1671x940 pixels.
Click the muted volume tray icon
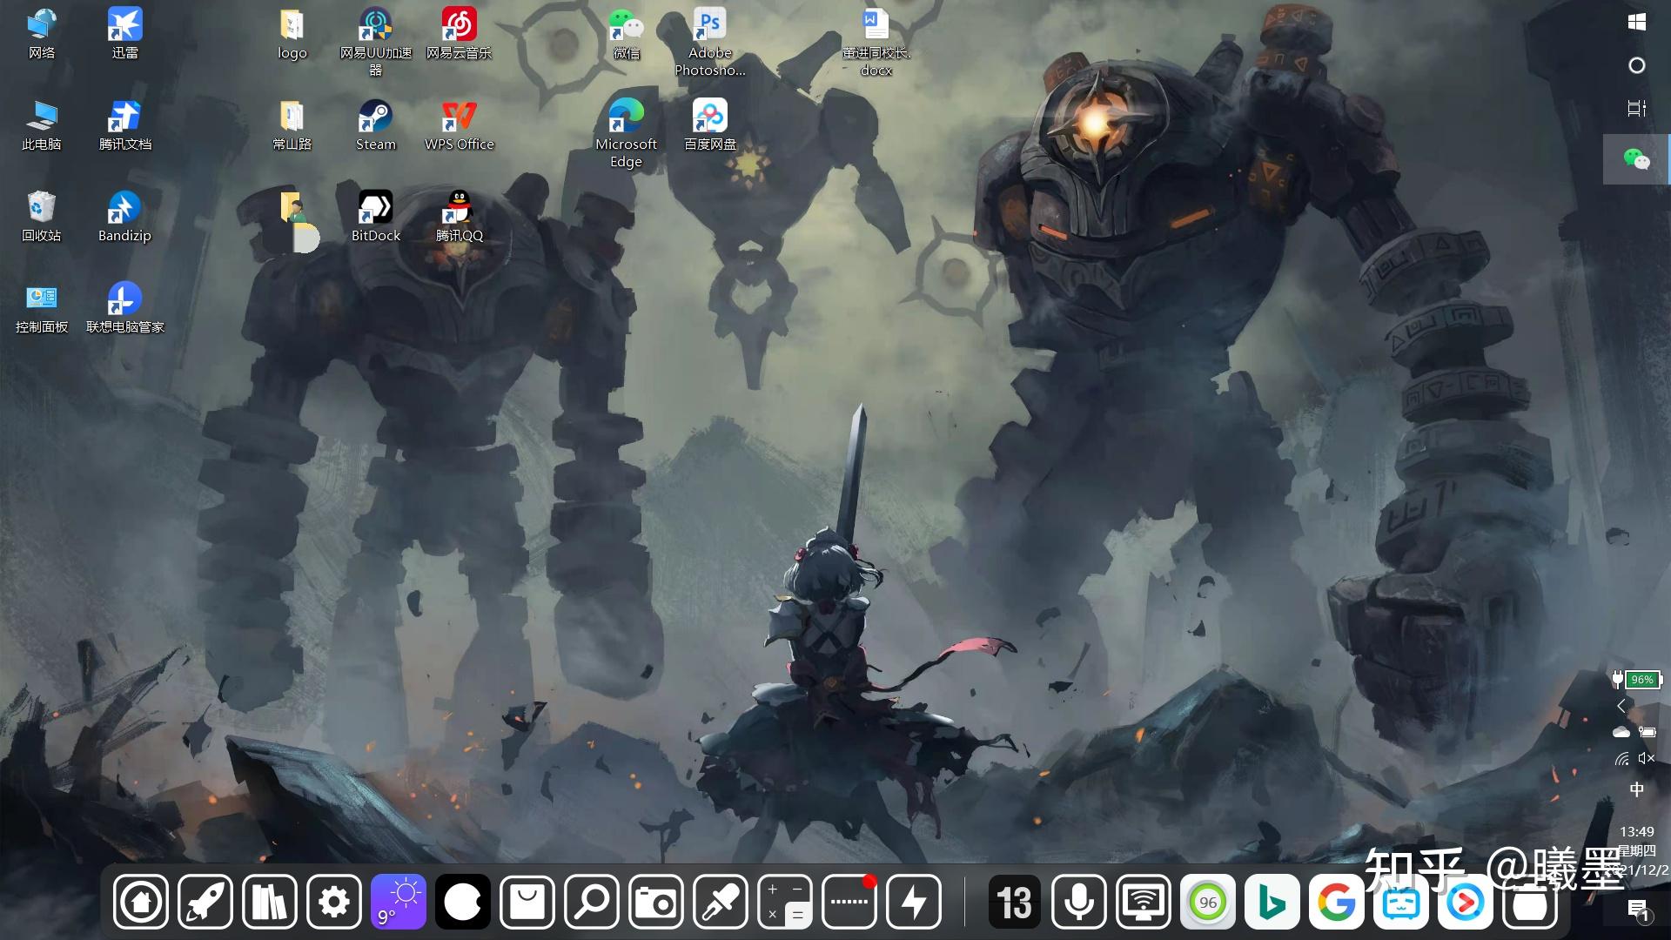[1646, 758]
